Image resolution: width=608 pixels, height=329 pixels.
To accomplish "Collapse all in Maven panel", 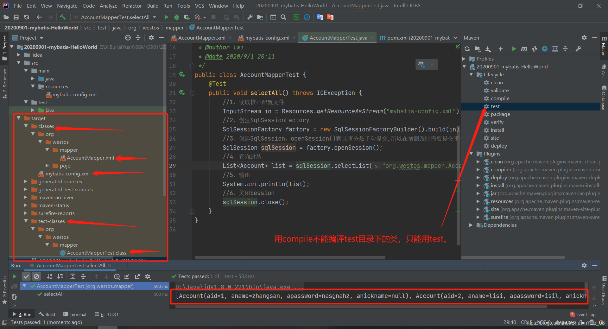I will [565, 49].
